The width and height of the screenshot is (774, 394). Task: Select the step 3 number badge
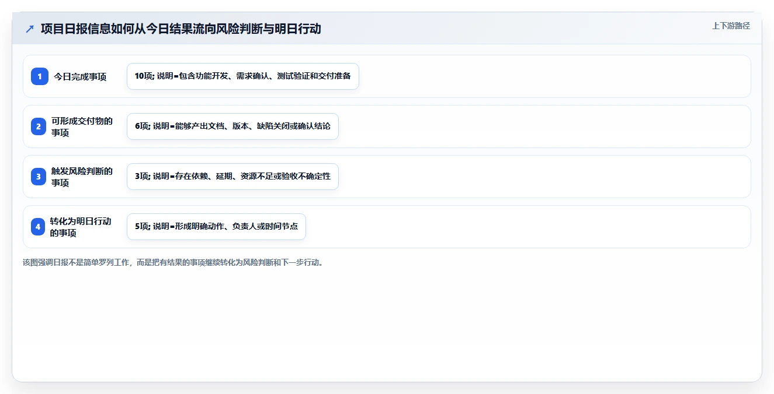point(40,177)
